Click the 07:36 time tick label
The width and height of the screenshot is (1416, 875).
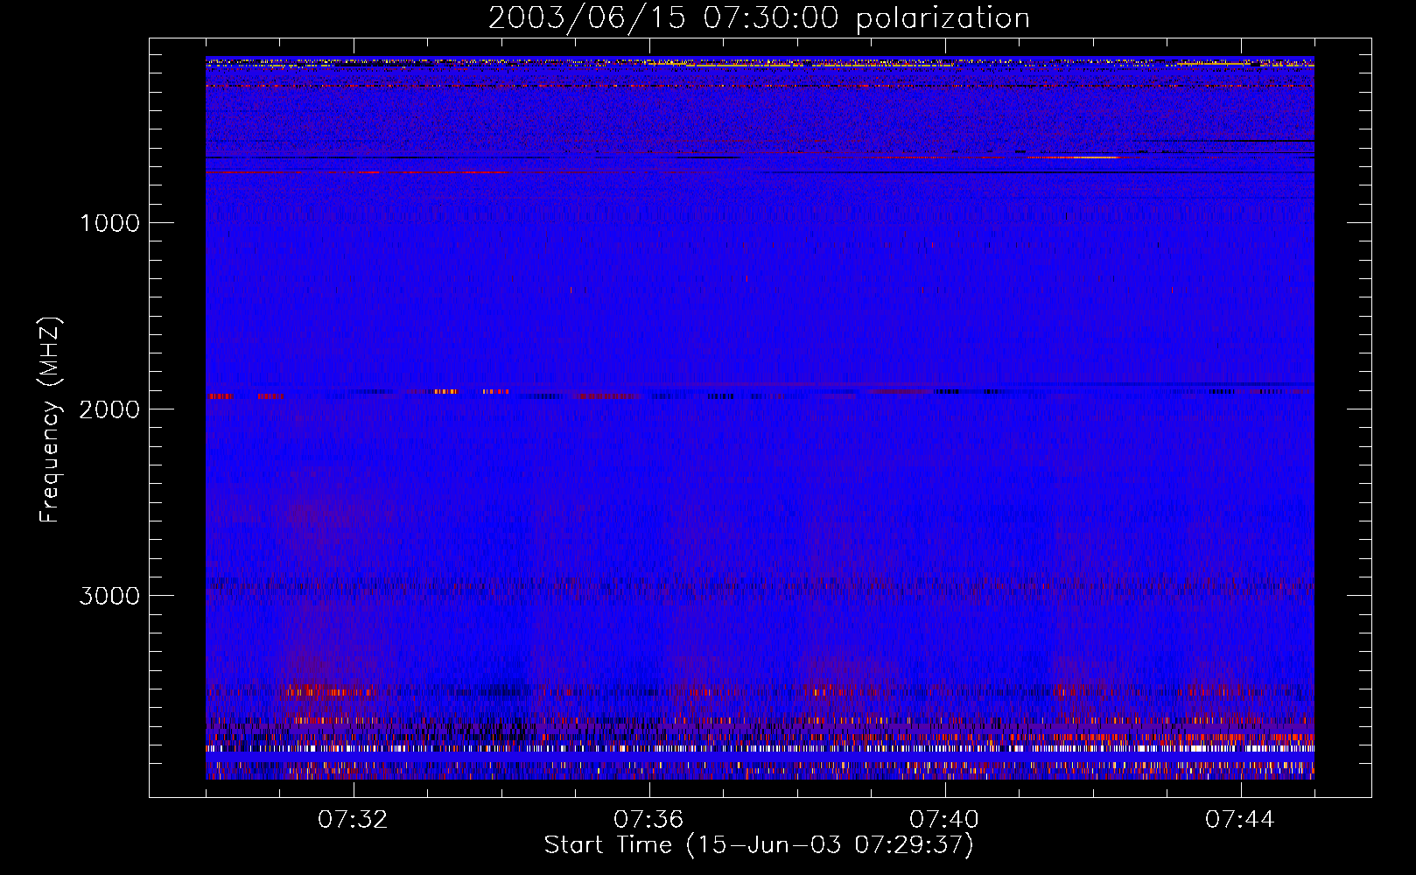648,820
